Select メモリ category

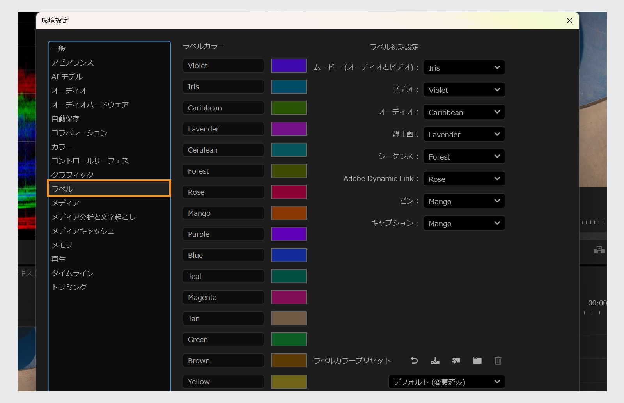click(x=109, y=245)
